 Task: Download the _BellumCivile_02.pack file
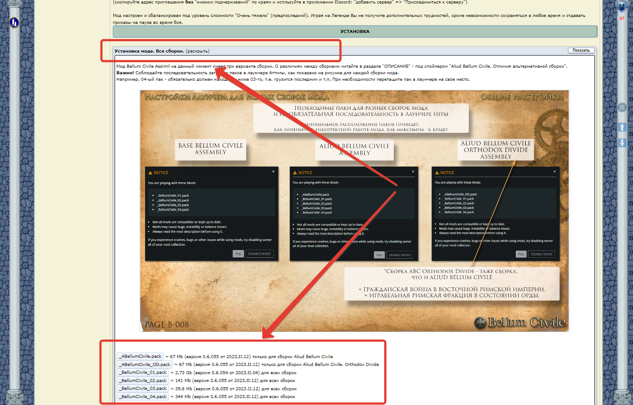click(x=143, y=381)
